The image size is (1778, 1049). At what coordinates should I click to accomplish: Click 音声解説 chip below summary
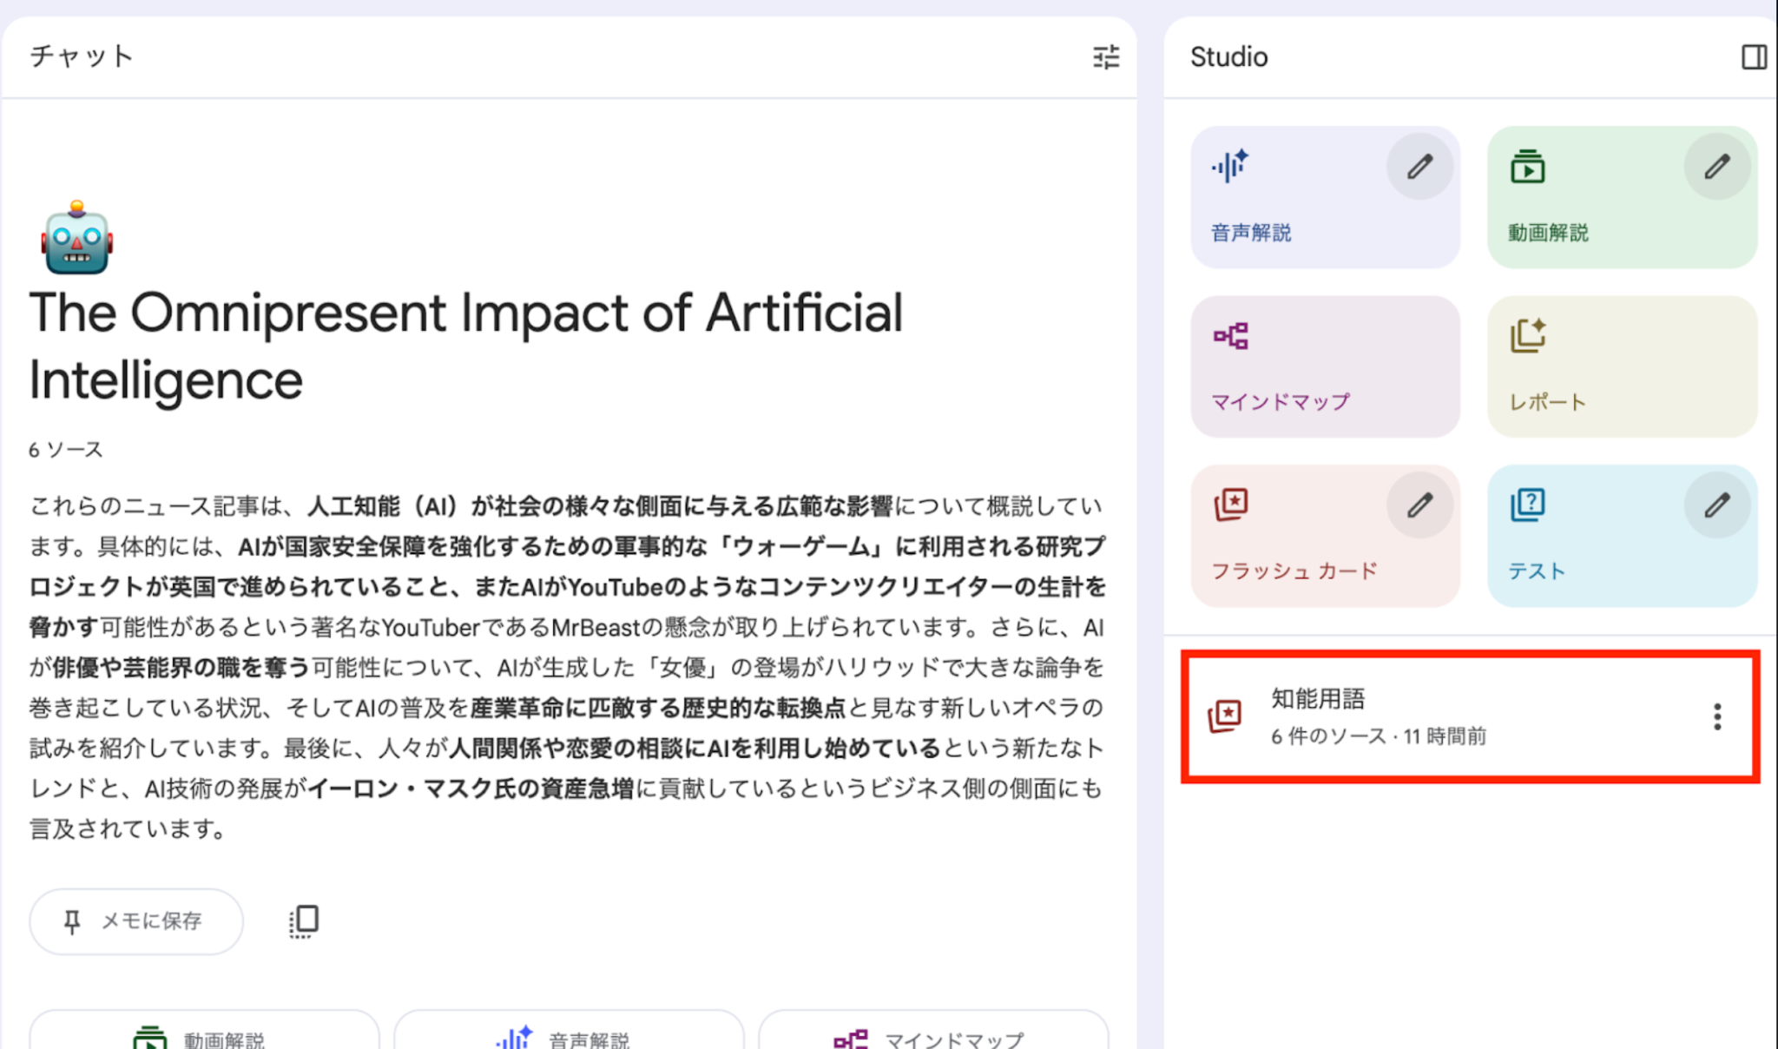pyautogui.click(x=570, y=1035)
